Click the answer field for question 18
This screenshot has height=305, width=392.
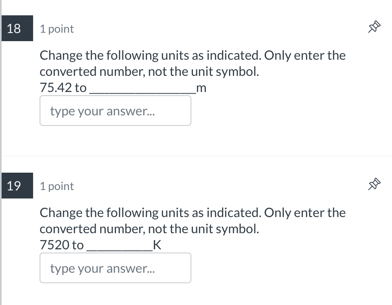click(115, 111)
